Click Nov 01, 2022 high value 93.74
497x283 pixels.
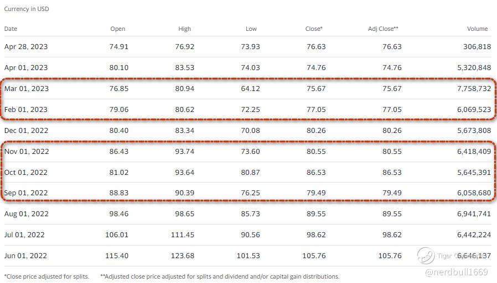(x=184, y=152)
